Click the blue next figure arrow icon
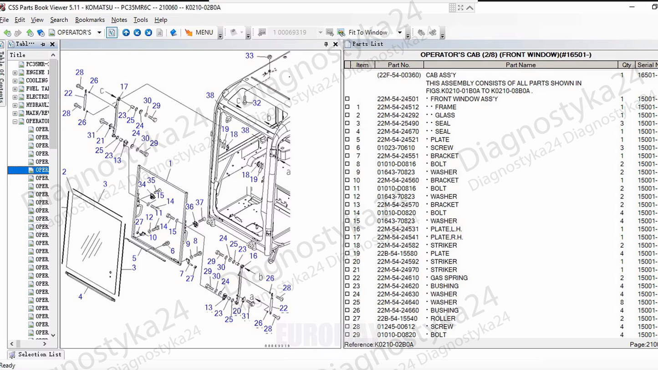Viewport: 658px width, 370px height. coord(148,33)
